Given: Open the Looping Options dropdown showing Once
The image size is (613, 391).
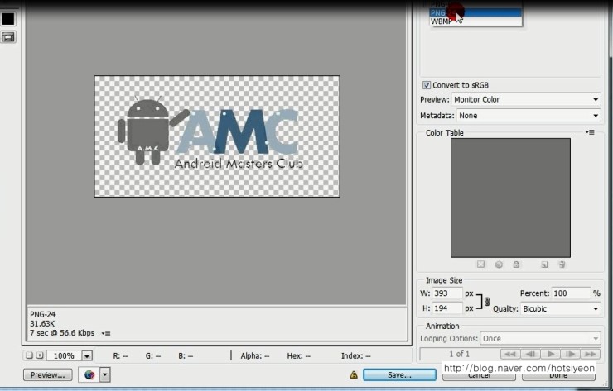Looking at the screenshot, I should (540, 338).
